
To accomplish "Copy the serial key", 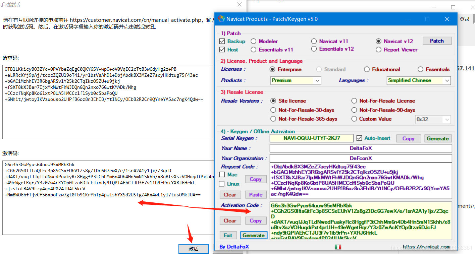I will tap(408, 138).
